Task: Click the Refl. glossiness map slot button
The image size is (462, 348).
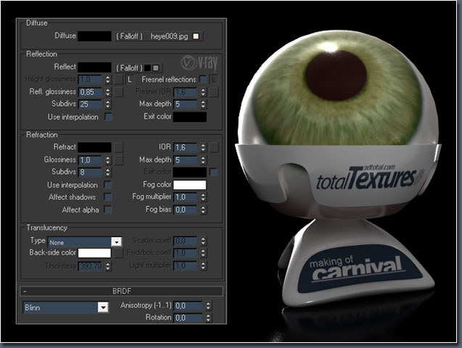Action: click(119, 92)
